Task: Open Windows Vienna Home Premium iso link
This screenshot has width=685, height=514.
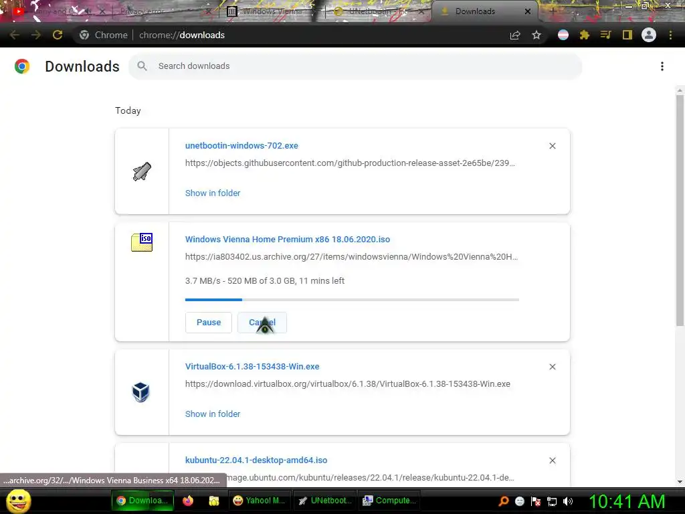Action: [288, 240]
